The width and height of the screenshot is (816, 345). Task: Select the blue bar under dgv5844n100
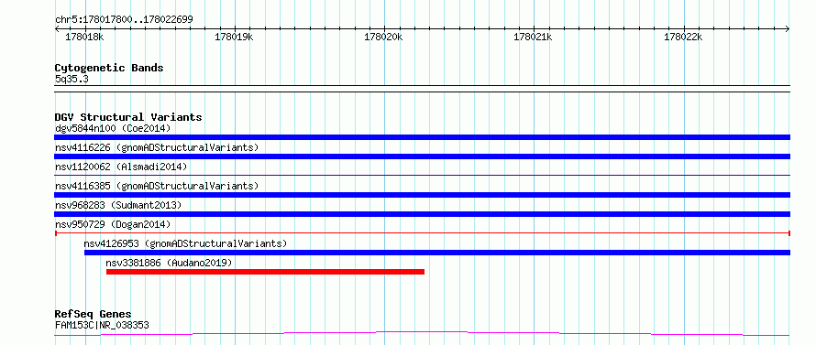422,137
